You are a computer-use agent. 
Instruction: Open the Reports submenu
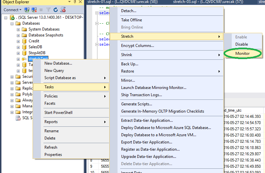[71, 122]
